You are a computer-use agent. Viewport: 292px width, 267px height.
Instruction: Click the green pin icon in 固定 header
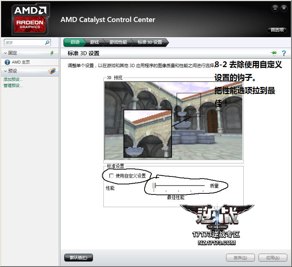[52, 53]
